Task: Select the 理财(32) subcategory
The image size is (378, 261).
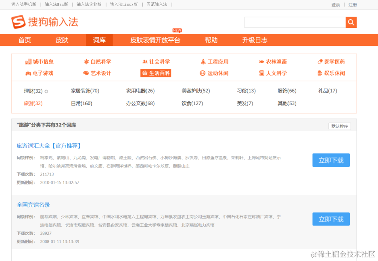Action: (33, 91)
